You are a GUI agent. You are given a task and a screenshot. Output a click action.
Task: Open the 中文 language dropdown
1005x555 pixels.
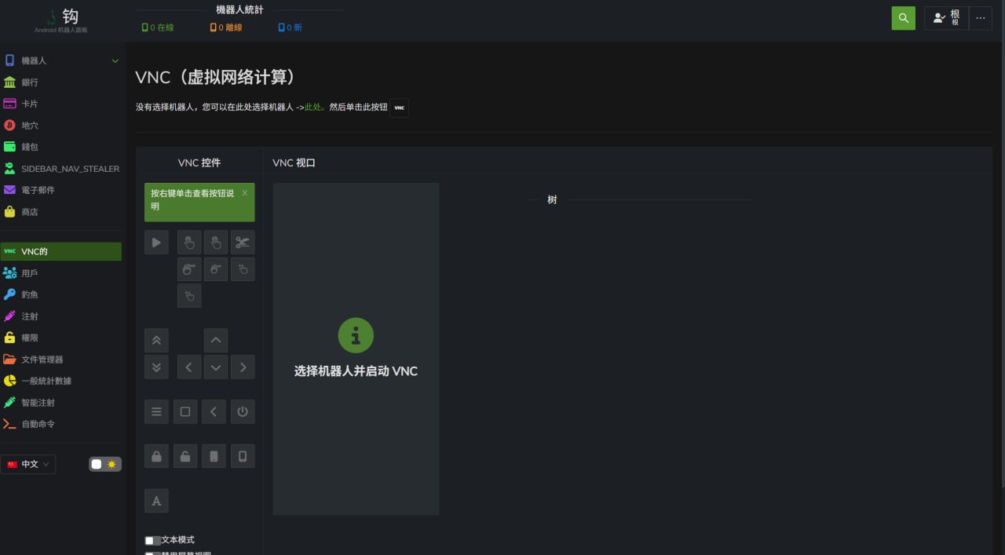(x=28, y=464)
